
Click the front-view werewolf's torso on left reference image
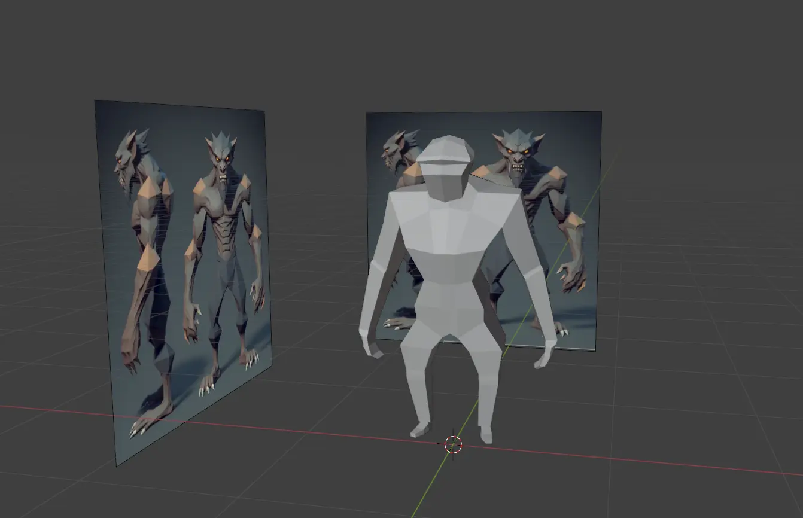click(x=223, y=221)
